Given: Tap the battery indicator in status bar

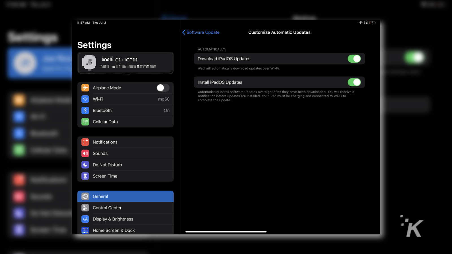Looking at the screenshot, I should [372, 23].
